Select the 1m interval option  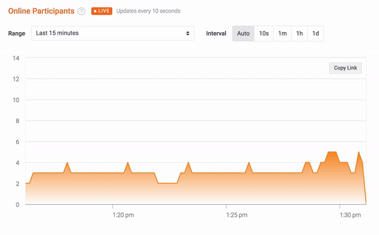tap(282, 33)
